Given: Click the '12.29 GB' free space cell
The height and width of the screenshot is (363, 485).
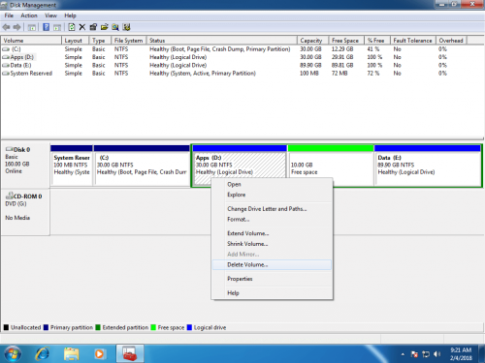Looking at the screenshot, I should click(342, 49).
